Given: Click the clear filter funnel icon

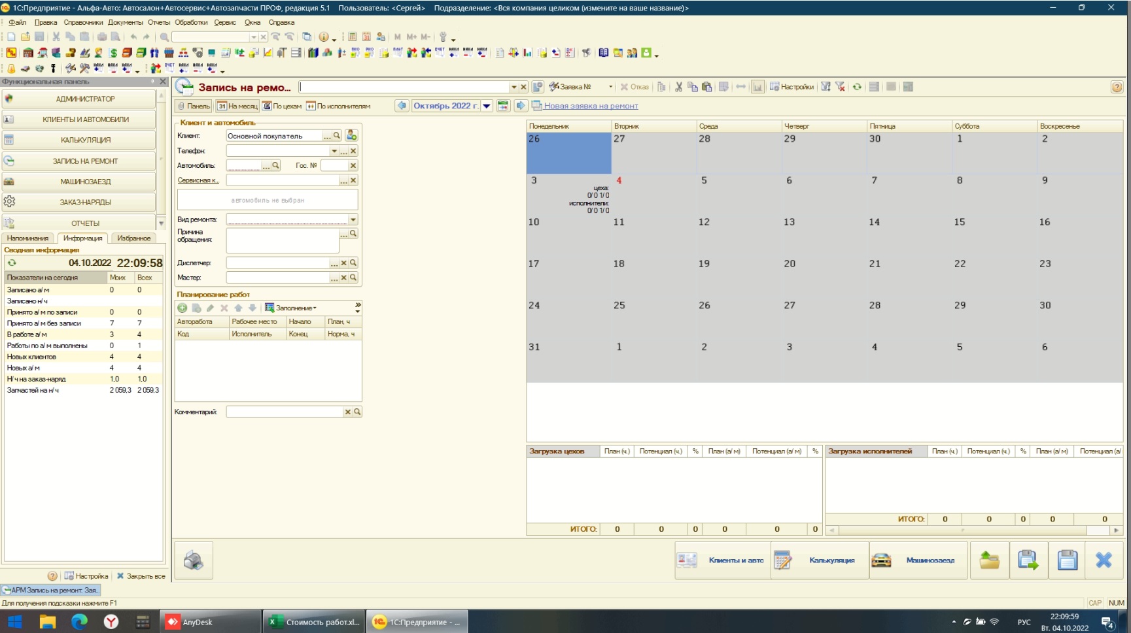Looking at the screenshot, I should tap(841, 87).
